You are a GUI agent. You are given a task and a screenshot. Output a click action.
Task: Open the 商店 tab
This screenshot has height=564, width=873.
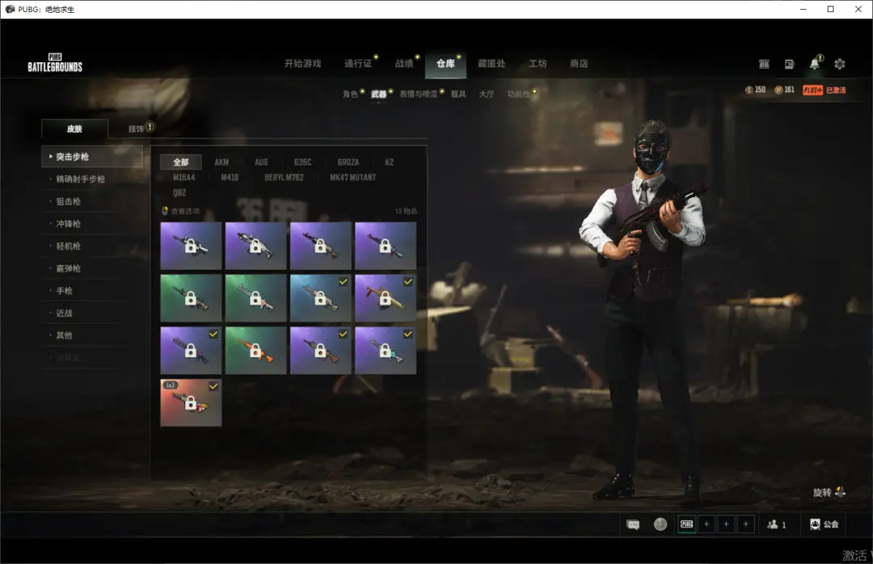[x=579, y=64]
